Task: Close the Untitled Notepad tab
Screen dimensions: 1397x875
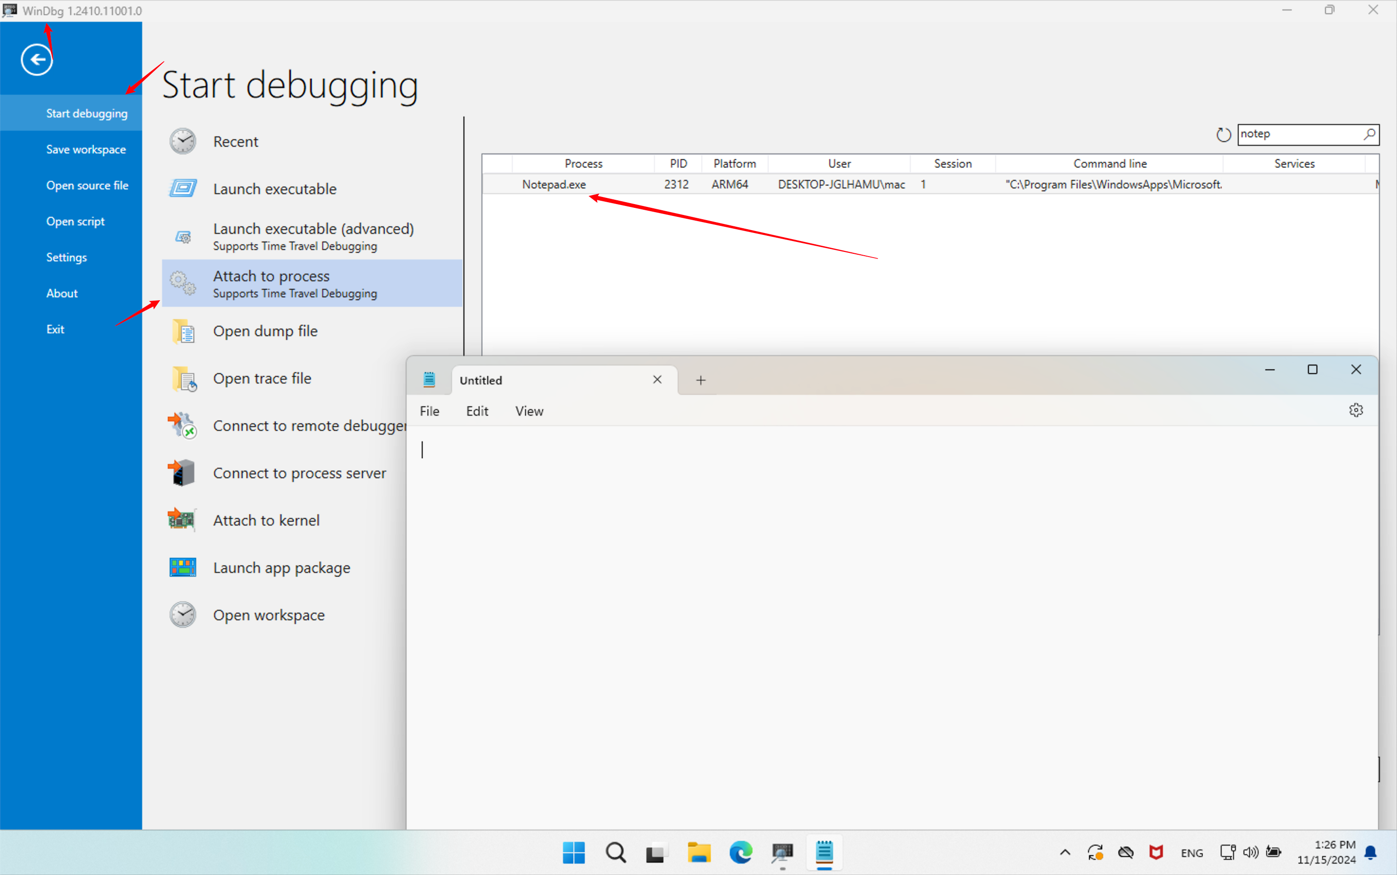Action: [657, 380]
